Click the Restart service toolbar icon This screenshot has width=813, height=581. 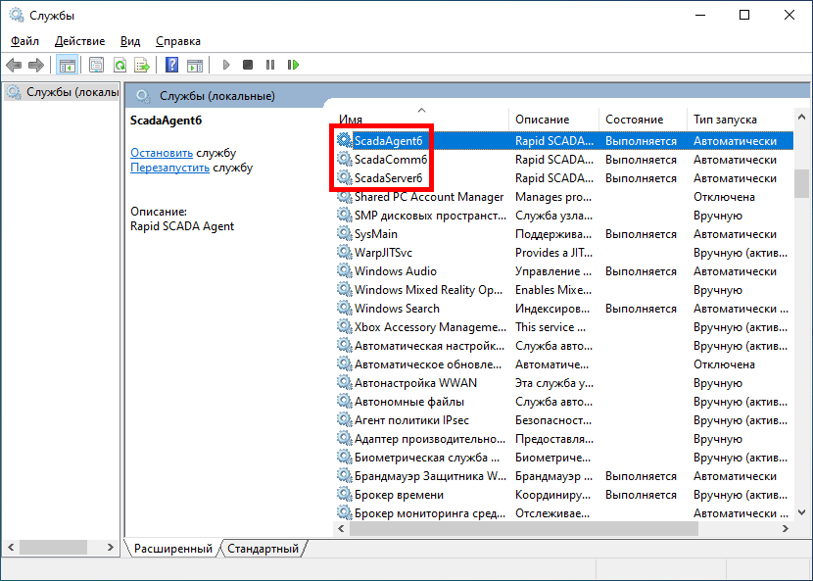294,65
